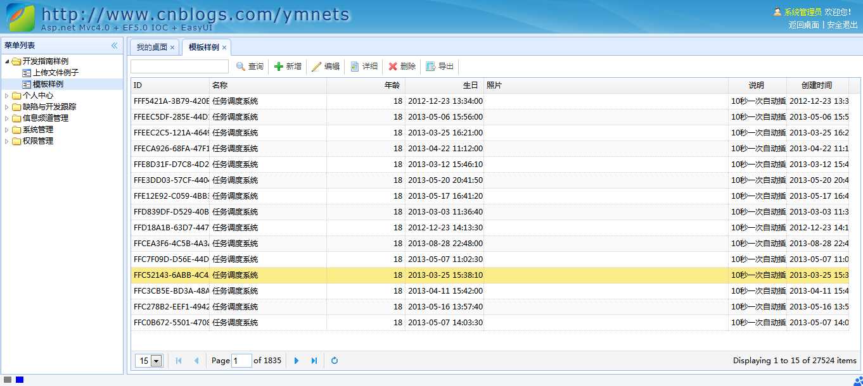Click the user avatar icon in header
This screenshot has width=863, height=386.
click(x=777, y=12)
